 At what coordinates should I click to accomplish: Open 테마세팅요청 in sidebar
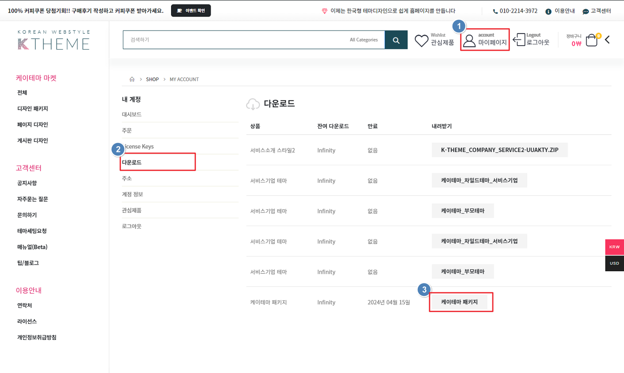[x=32, y=231]
